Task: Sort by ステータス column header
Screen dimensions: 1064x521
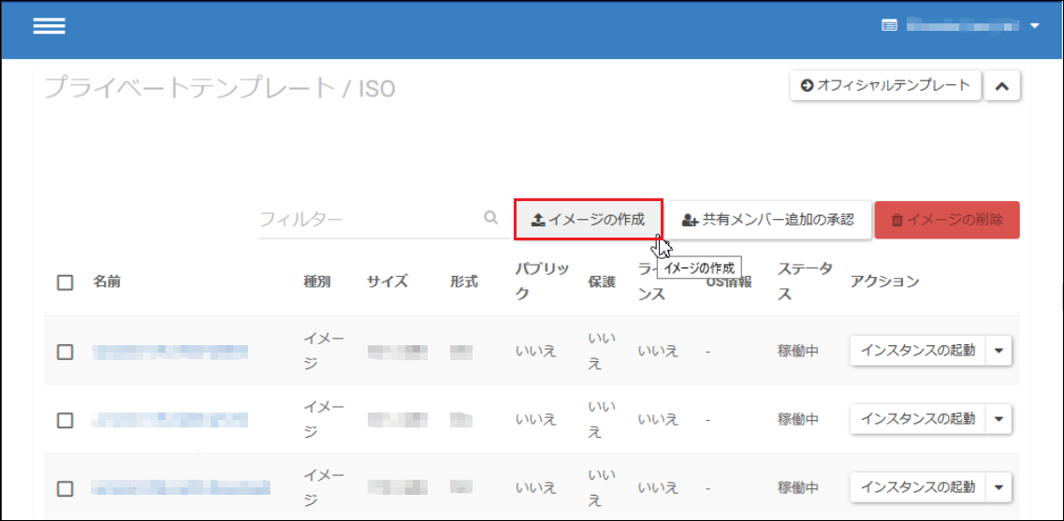Action: [805, 282]
